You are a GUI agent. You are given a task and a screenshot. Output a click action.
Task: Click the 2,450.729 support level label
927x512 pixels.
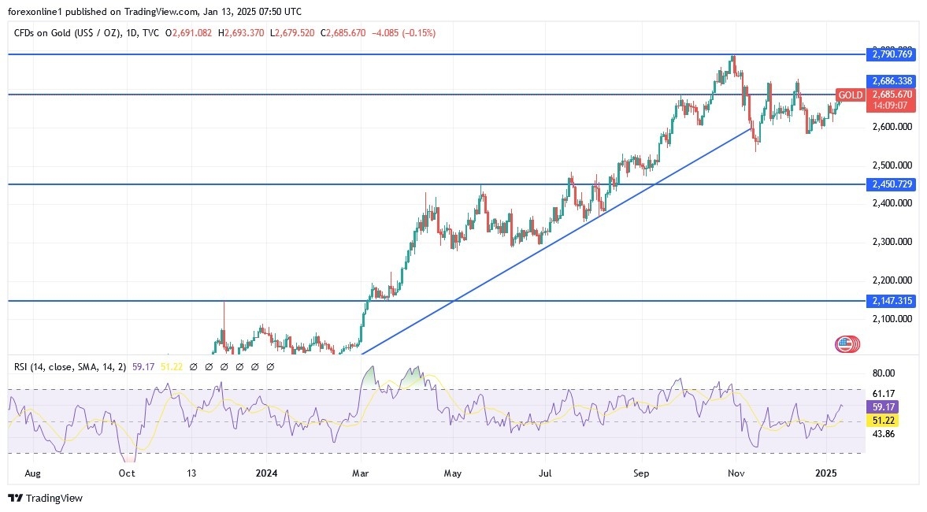(892, 184)
